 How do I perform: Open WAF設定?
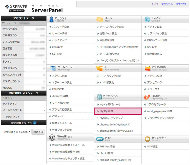(x=152, y=147)
